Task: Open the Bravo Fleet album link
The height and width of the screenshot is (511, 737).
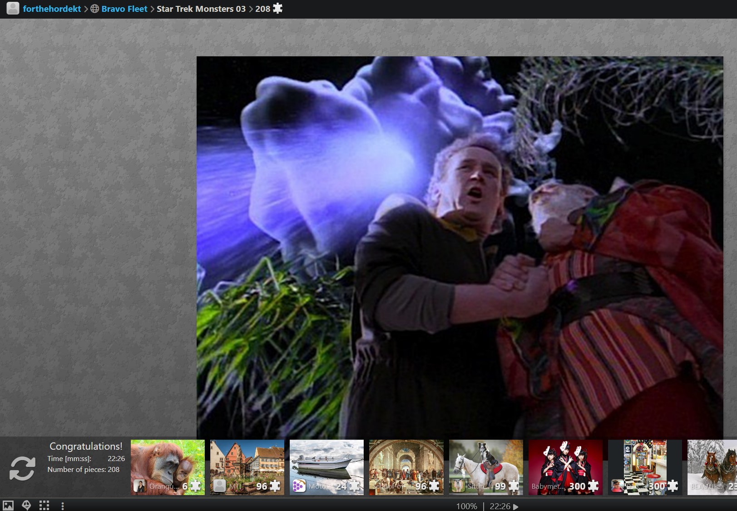Action: click(x=124, y=9)
